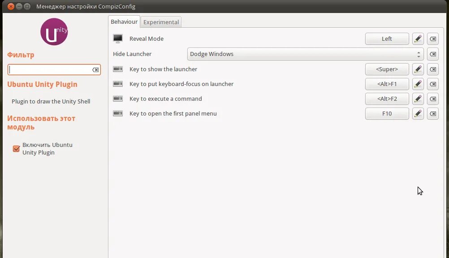Image resolution: width=449 pixels, height=258 pixels.
Task: Click 'Key to open the first panel menu' label
Action: 173,114
